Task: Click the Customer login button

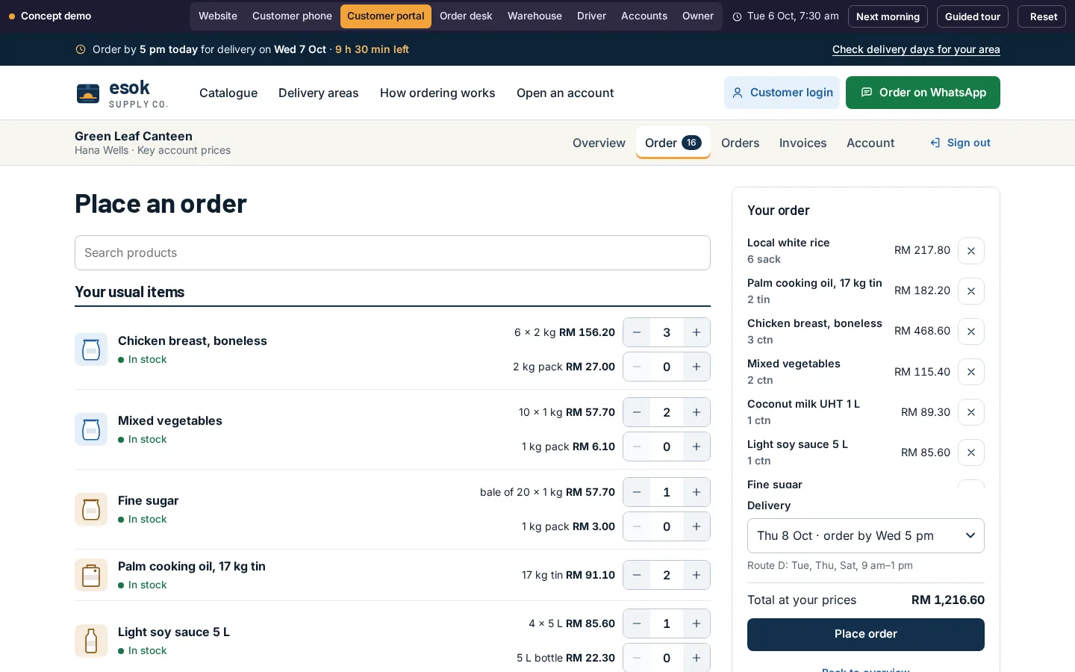Action: [x=782, y=93]
